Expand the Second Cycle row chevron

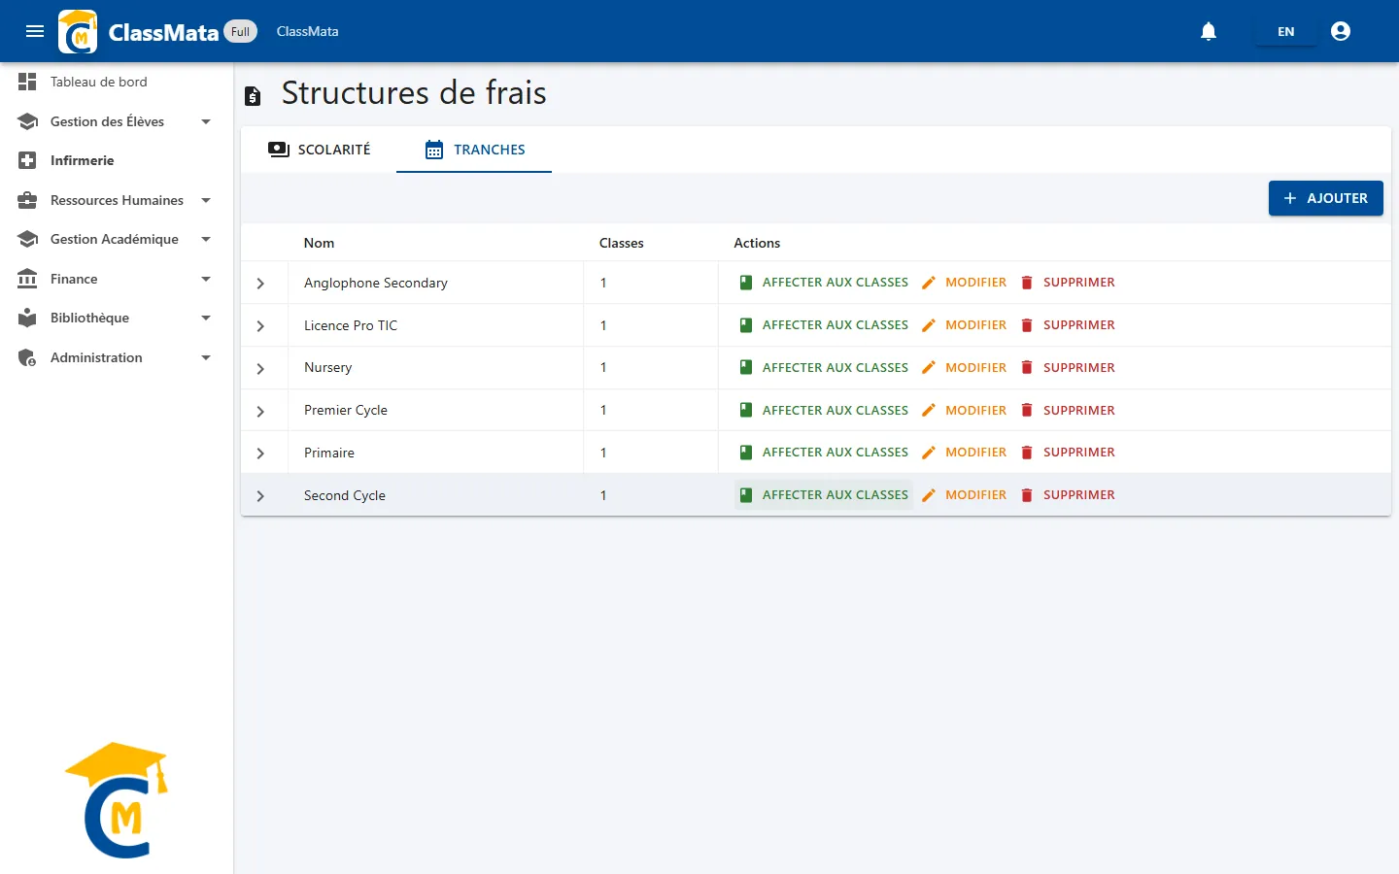260,496
